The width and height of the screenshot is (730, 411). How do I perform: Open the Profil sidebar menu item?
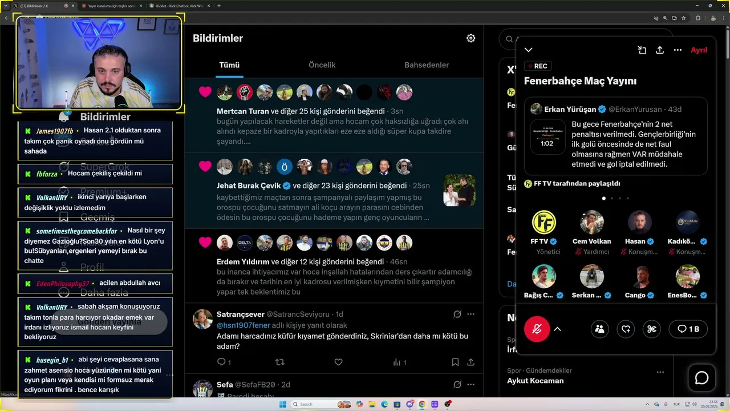pos(84,267)
